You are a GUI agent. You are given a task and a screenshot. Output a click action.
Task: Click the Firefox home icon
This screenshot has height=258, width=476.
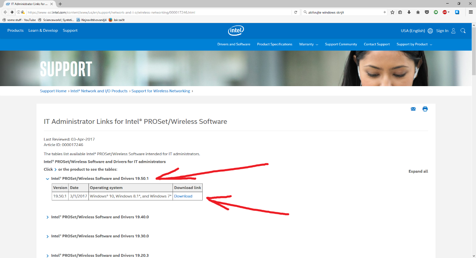coord(418,12)
